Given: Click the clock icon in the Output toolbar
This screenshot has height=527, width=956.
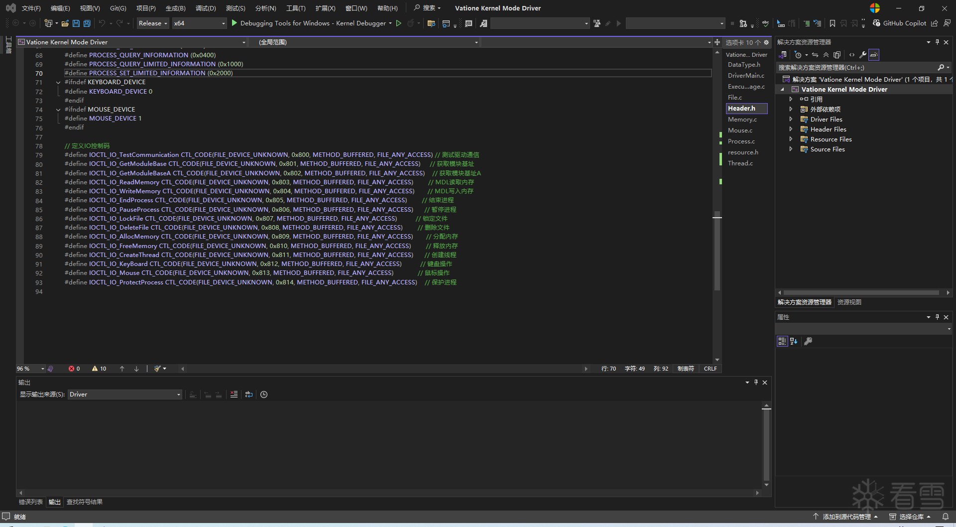Looking at the screenshot, I should click(x=264, y=395).
